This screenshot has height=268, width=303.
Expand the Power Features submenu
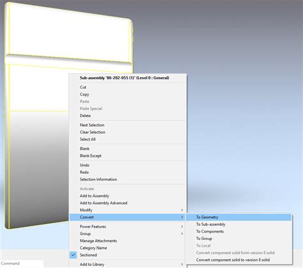pos(128,226)
